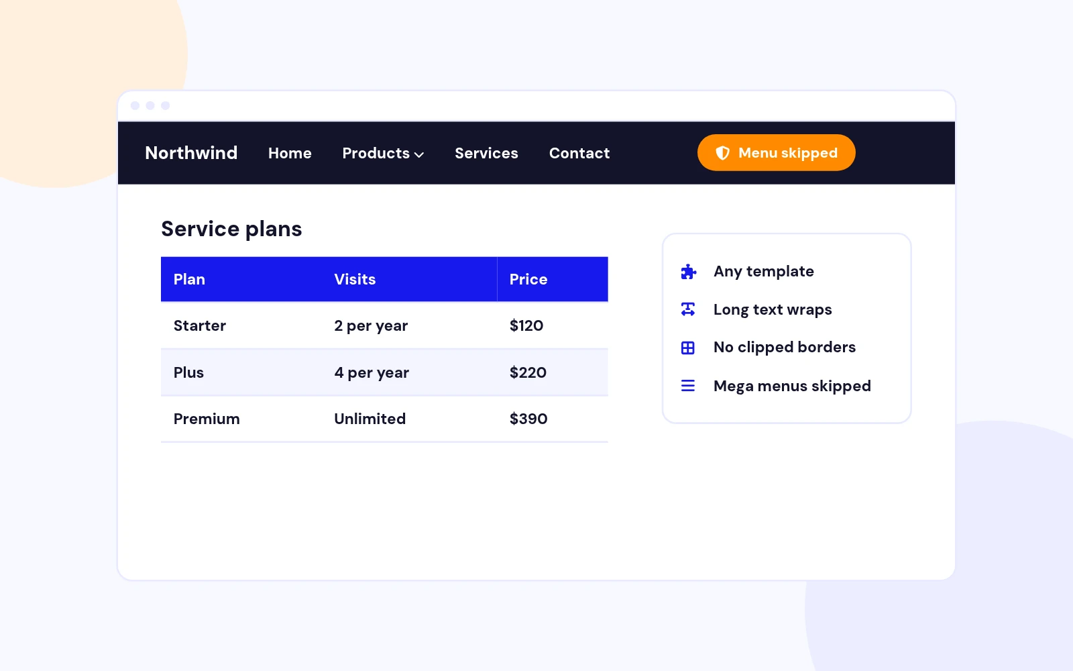This screenshot has width=1073, height=671.
Task: Open the Contact menu item
Action: pos(579,153)
